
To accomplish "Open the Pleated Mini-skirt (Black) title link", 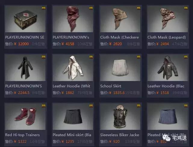I will 72,135.
